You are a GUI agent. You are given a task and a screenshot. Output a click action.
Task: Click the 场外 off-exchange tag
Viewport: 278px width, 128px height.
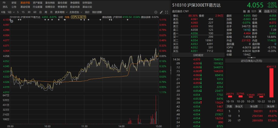254,11
